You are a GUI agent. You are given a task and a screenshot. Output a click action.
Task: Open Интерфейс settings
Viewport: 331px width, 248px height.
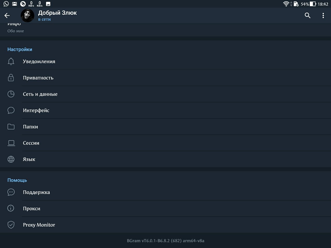pos(165,110)
